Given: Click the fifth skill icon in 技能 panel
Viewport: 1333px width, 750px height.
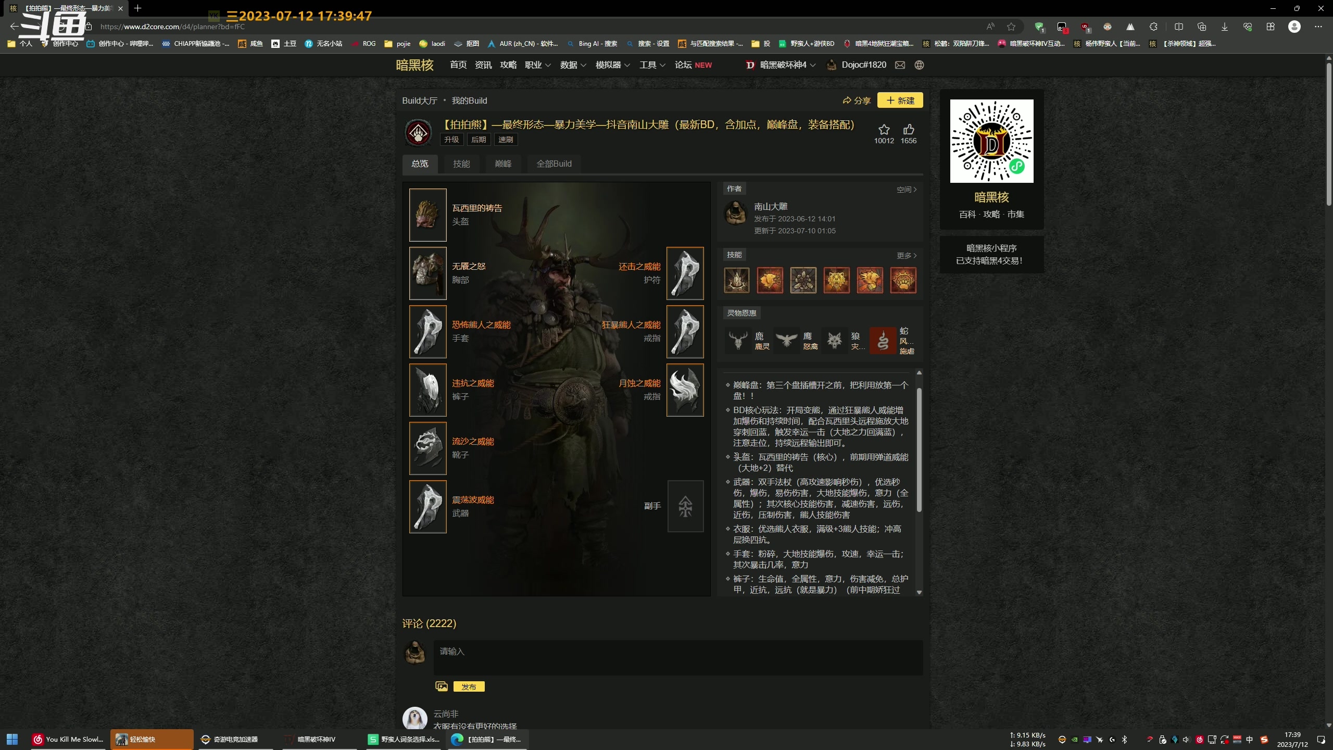Looking at the screenshot, I should [870, 280].
